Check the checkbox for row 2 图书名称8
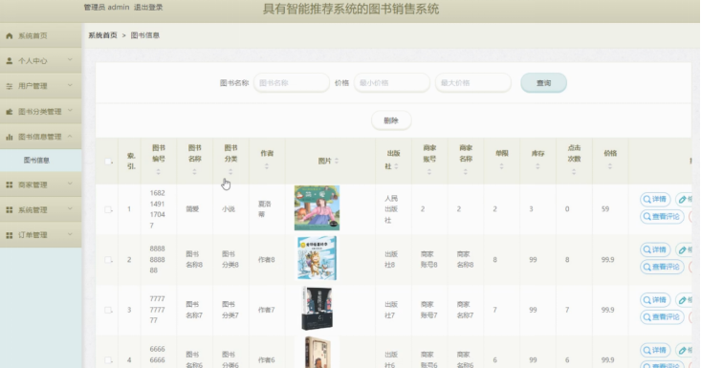This screenshot has width=701, height=368. (x=108, y=259)
